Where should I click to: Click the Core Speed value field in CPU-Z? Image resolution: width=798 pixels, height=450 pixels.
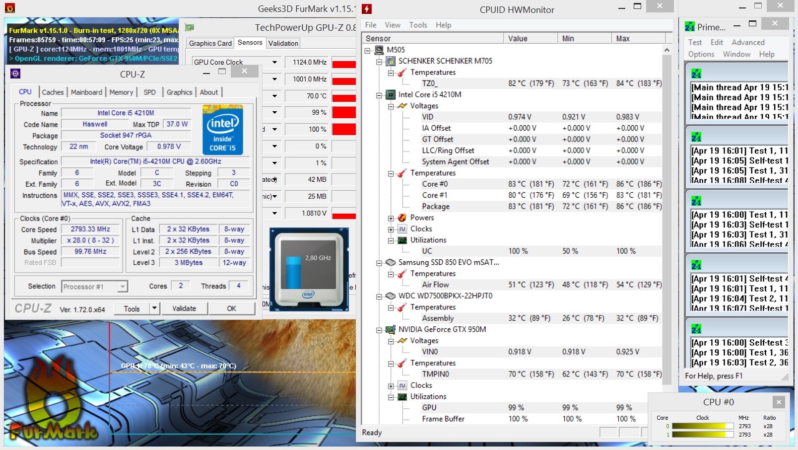[90, 229]
